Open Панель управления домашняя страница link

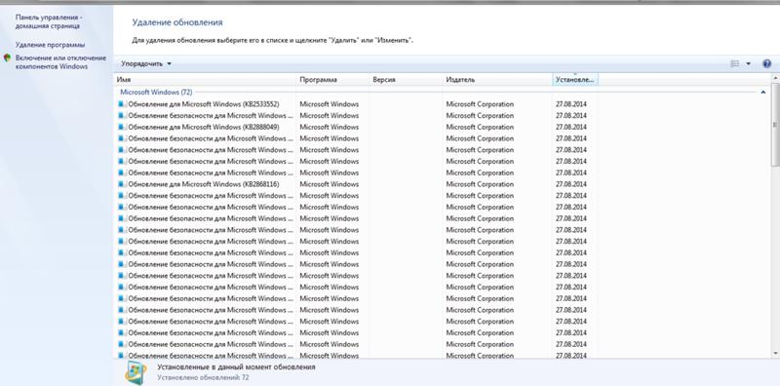pos(49,21)
